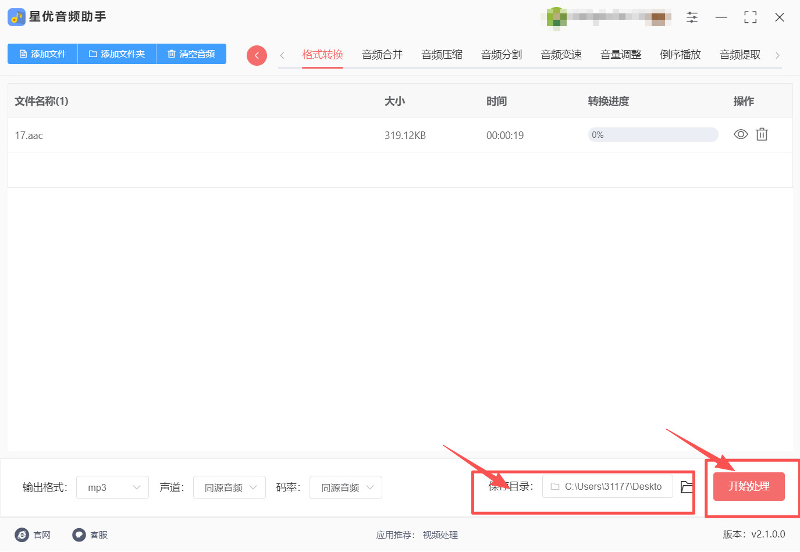The image size is (800, 552).
Task: Click the 0% conversion progress bar
Action: [x=653, y=135]
